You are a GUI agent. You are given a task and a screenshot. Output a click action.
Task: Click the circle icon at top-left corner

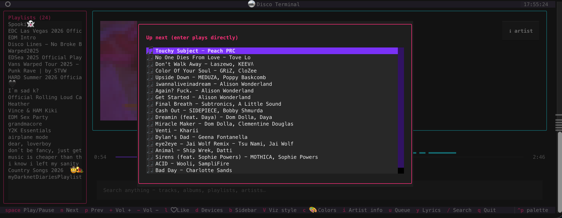[x=8, y=4]
